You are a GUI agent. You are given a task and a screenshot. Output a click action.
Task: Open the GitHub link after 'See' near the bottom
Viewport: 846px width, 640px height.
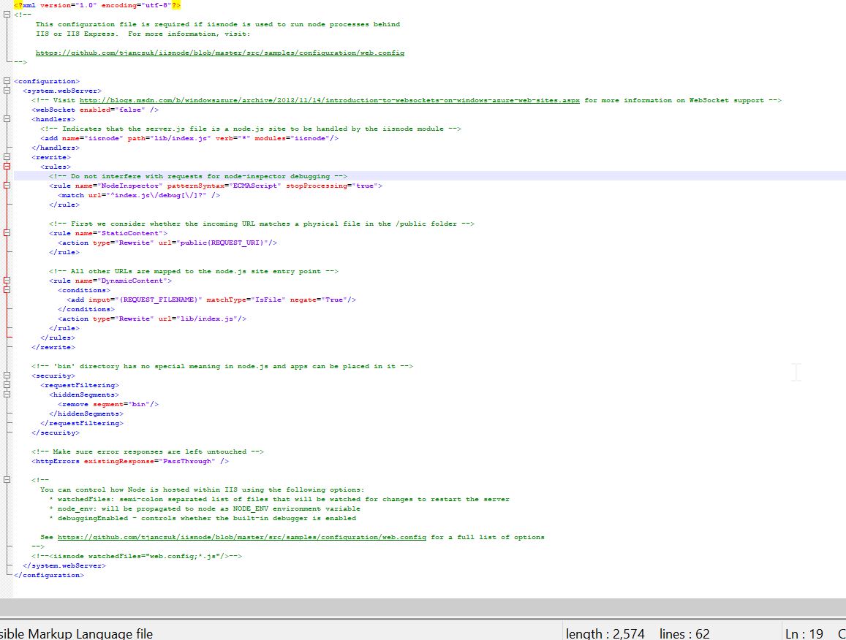coord(242,537)
